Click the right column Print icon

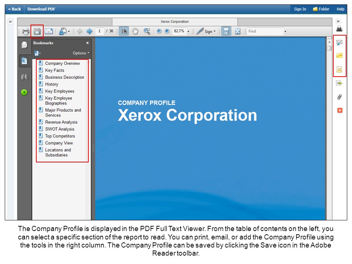[x=339, y=29]
